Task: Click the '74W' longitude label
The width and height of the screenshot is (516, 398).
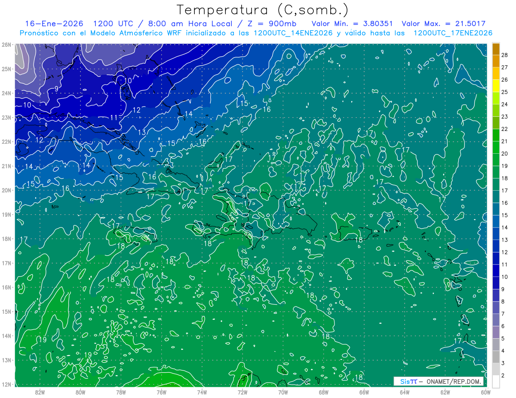Action: [x=202, y=392]
